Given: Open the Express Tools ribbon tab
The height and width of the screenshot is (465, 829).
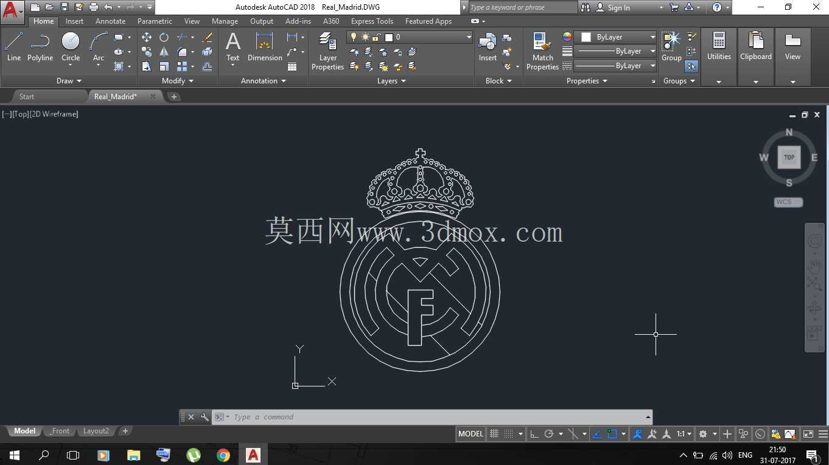Looking at the screenshot, I should point(372,21).
